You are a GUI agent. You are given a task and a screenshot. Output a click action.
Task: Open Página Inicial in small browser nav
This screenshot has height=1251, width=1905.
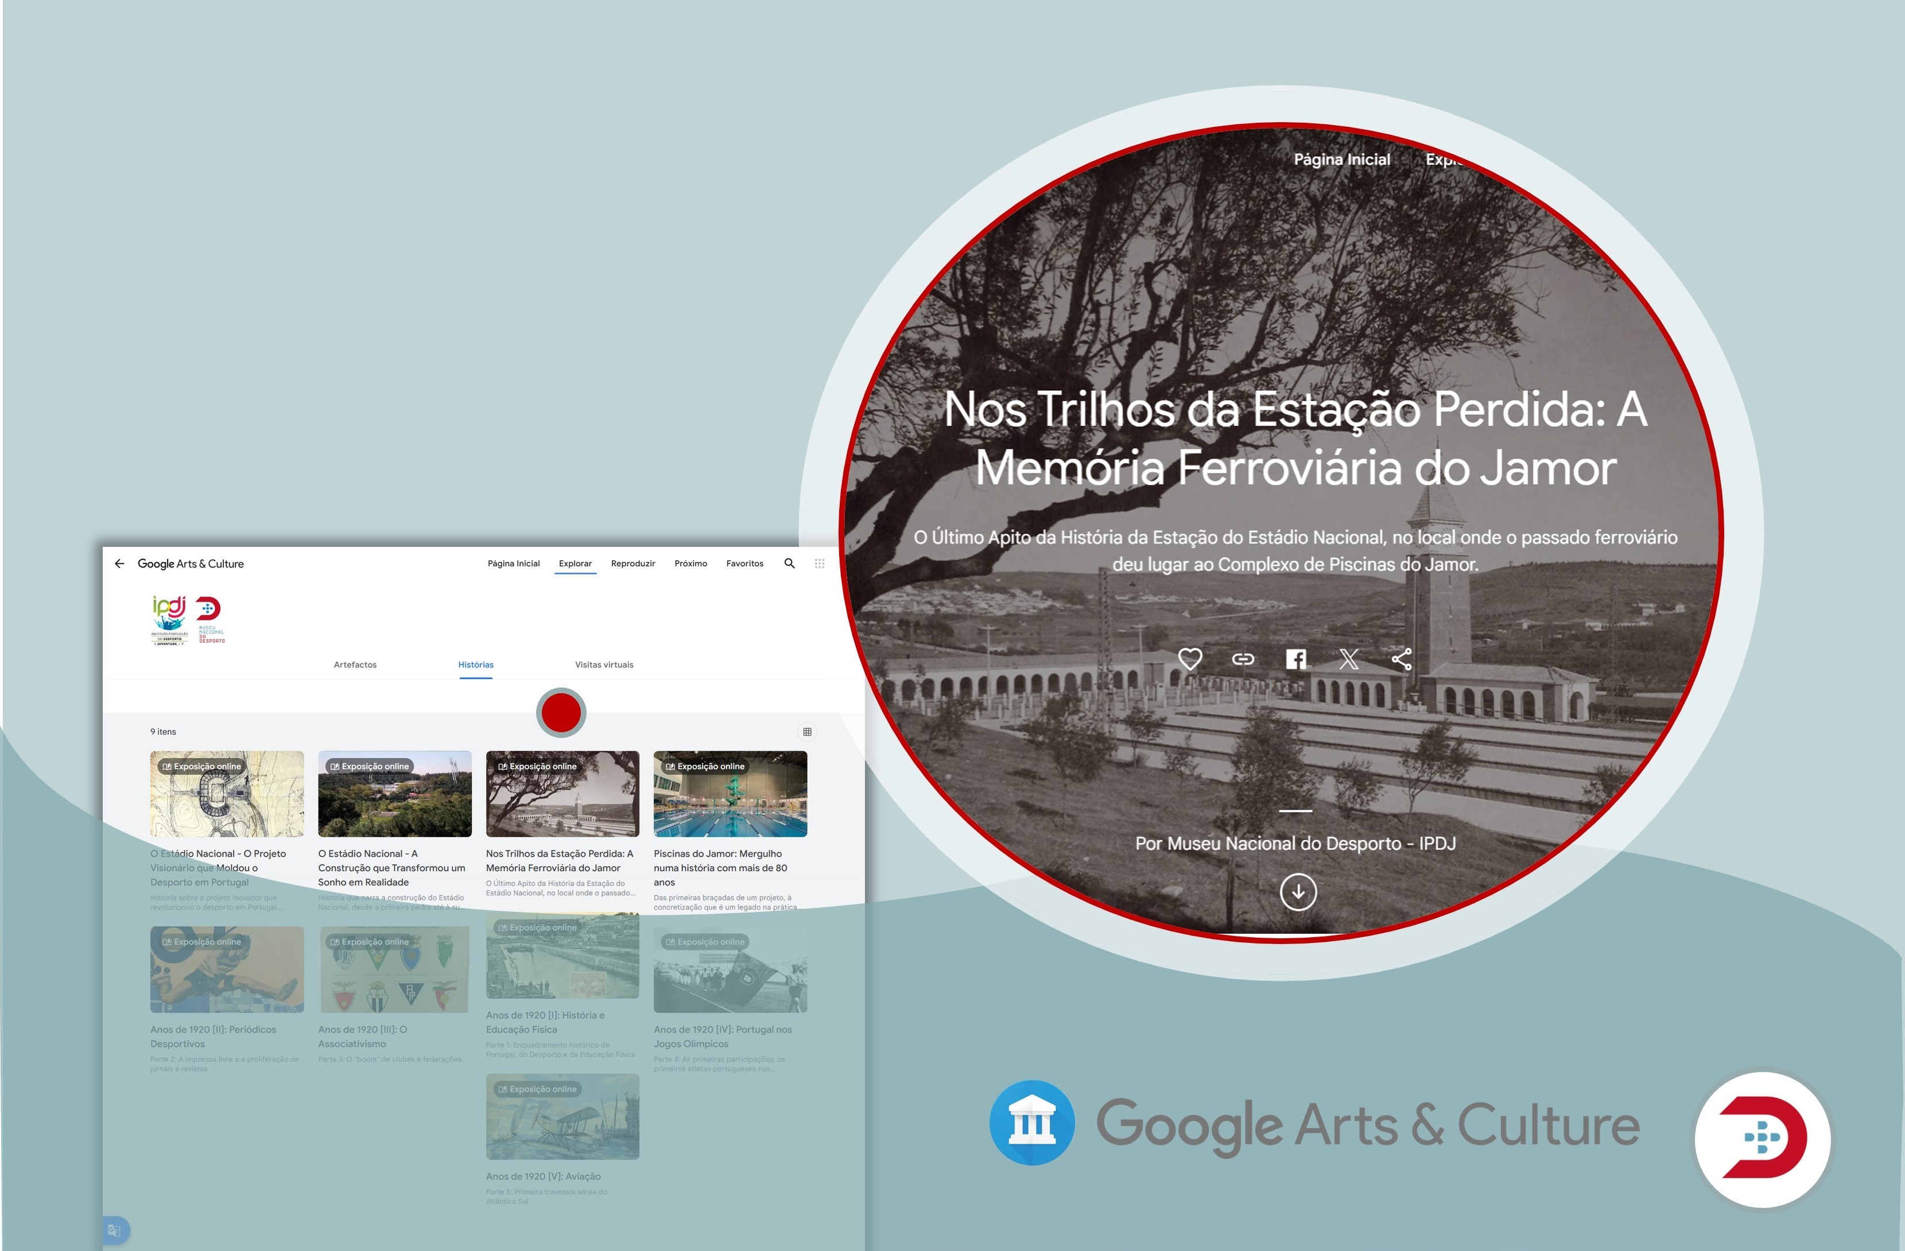pos(514,564)
